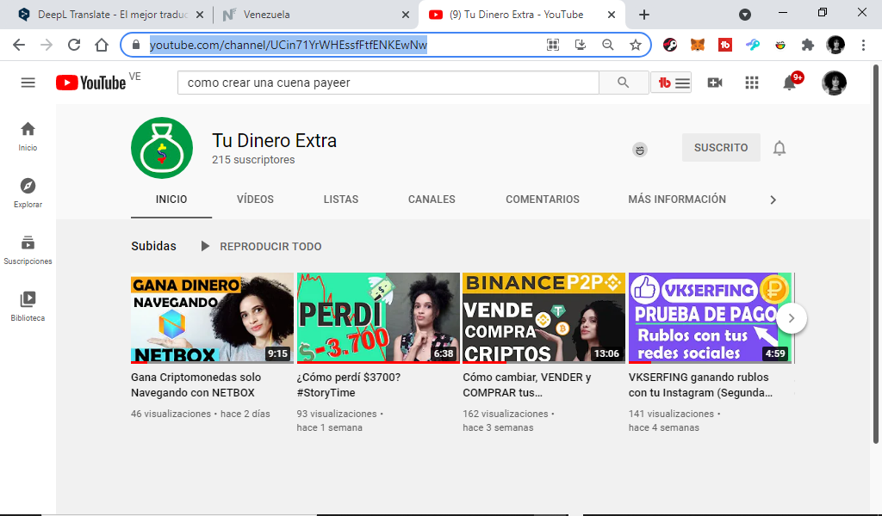Open the MetaMask fox extension
Screen dimensions: 882x516
[x=698, y=45]
